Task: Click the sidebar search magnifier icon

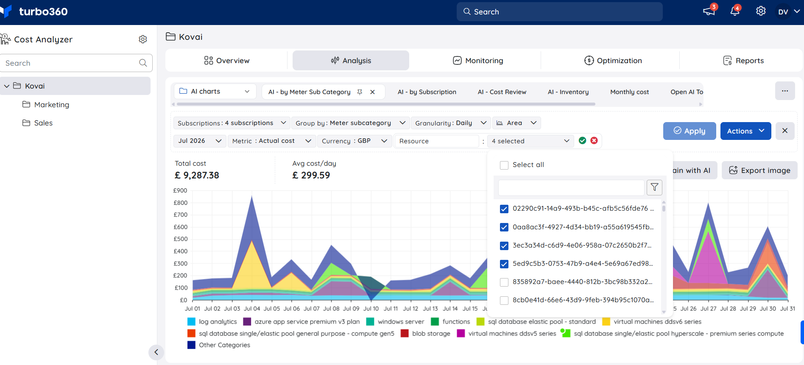Action: click(x=143, y=63)
